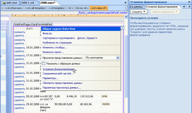Click удалить link for 10.01.2008 row
This screenshot has width=192, height=113.
[x=19, y=51]
